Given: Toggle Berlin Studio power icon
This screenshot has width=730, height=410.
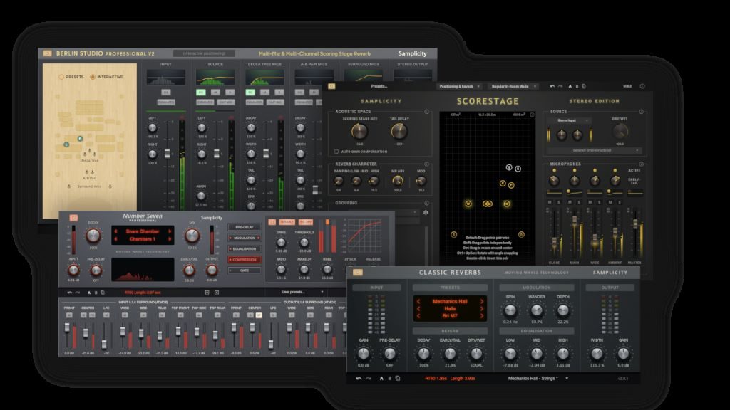Looking at the screenshot, I should point(48,53).
